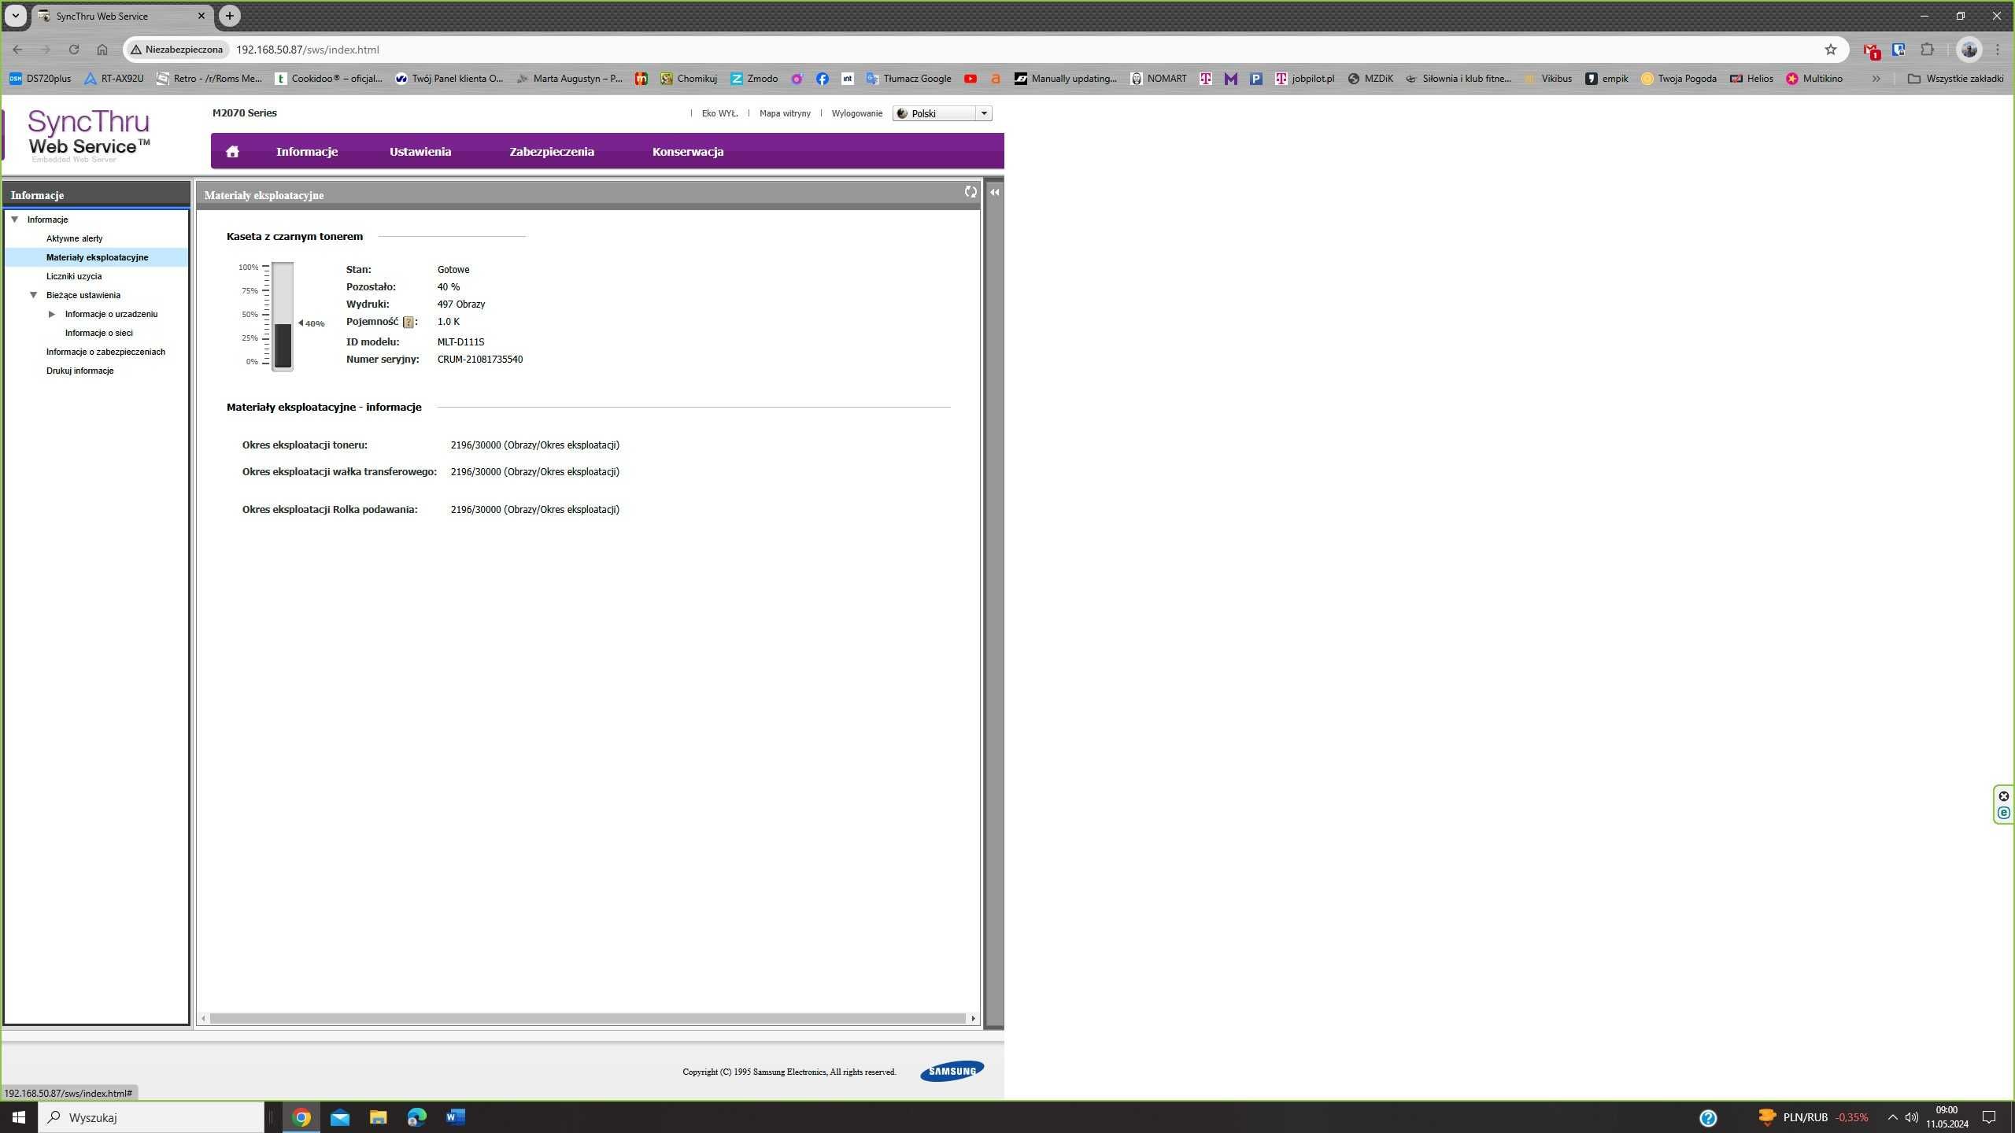Select the MLT-D111S model ID text

[460, 342]
